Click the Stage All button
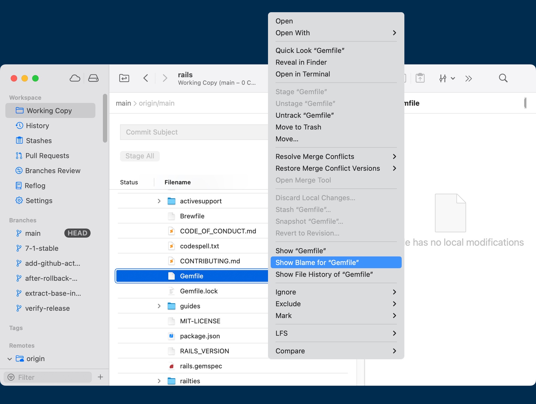The height and width of the screenshot is (404, 536). tap(140, 156)
